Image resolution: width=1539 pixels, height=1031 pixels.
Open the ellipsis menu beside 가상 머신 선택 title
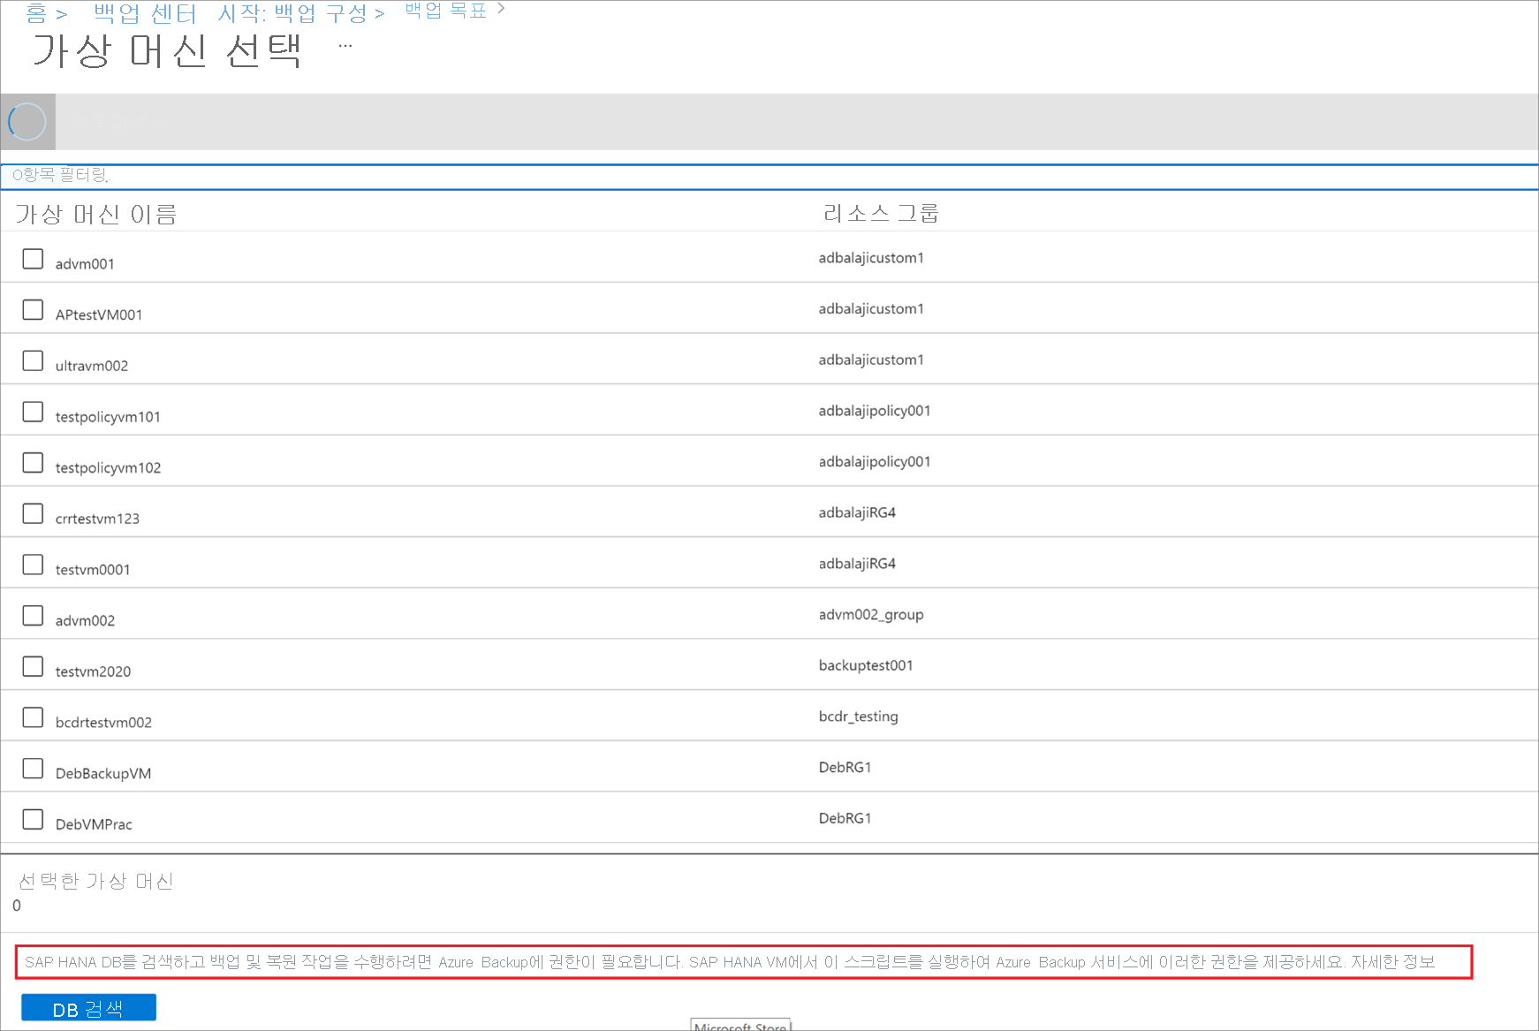click(345, 45)
